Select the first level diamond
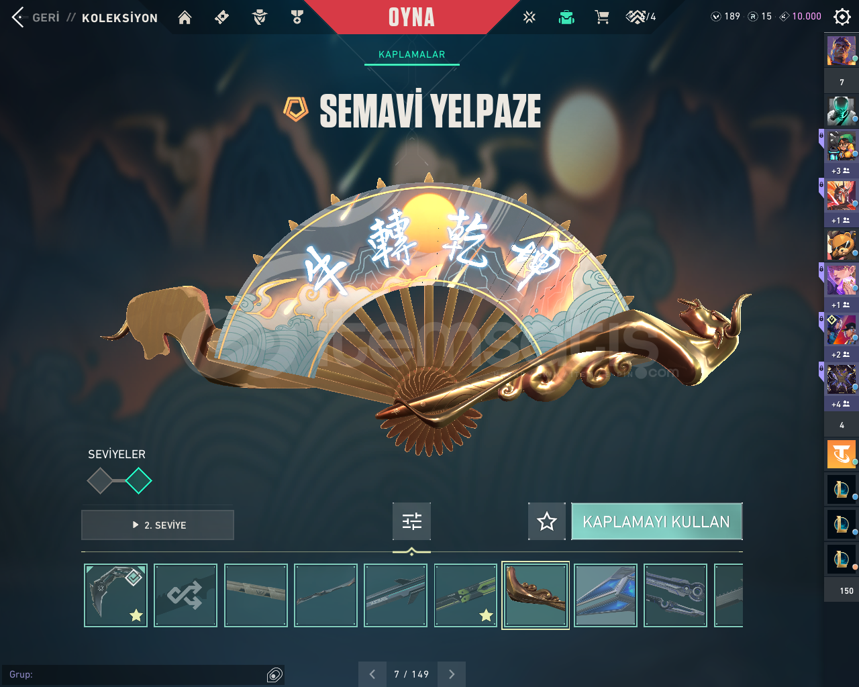 (100, 481)
